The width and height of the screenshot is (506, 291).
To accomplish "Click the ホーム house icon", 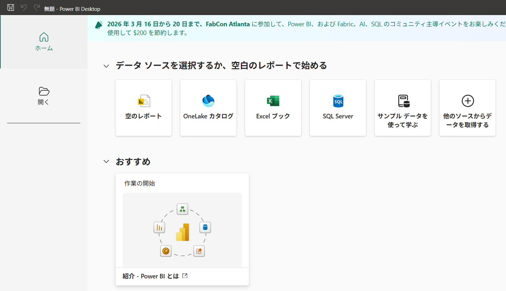I will (x=44, y=37).
